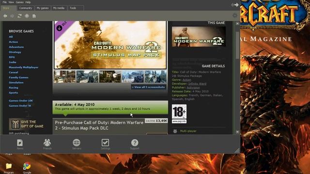Click the window resize grip corner
The height and width of the screenshot is (174, 310).
coord(237,150)
